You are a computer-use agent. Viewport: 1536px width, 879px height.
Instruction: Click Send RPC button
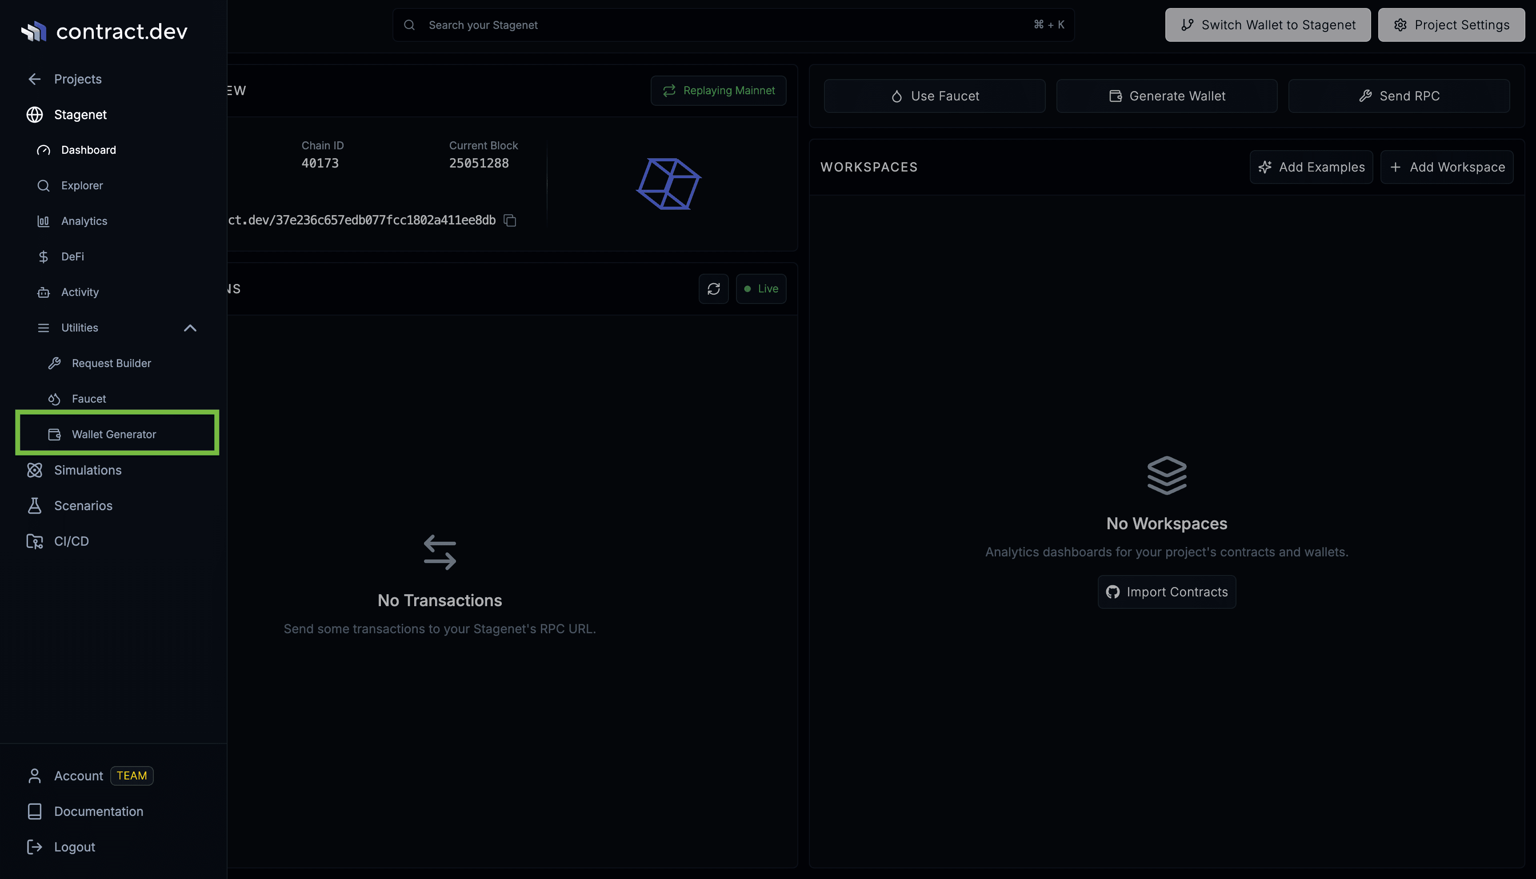(x=1399, y=96)
